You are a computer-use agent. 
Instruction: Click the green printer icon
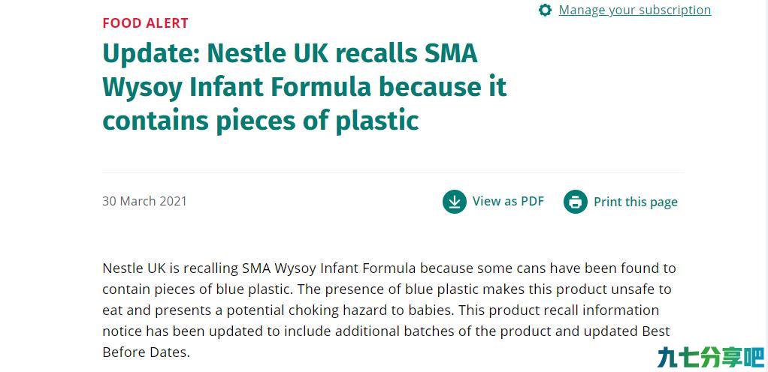pos(576,202)
